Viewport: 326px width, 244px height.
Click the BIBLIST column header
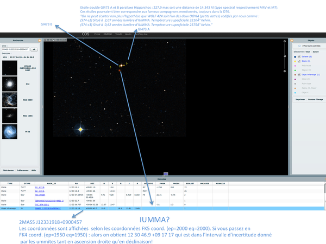click(190, 183)
